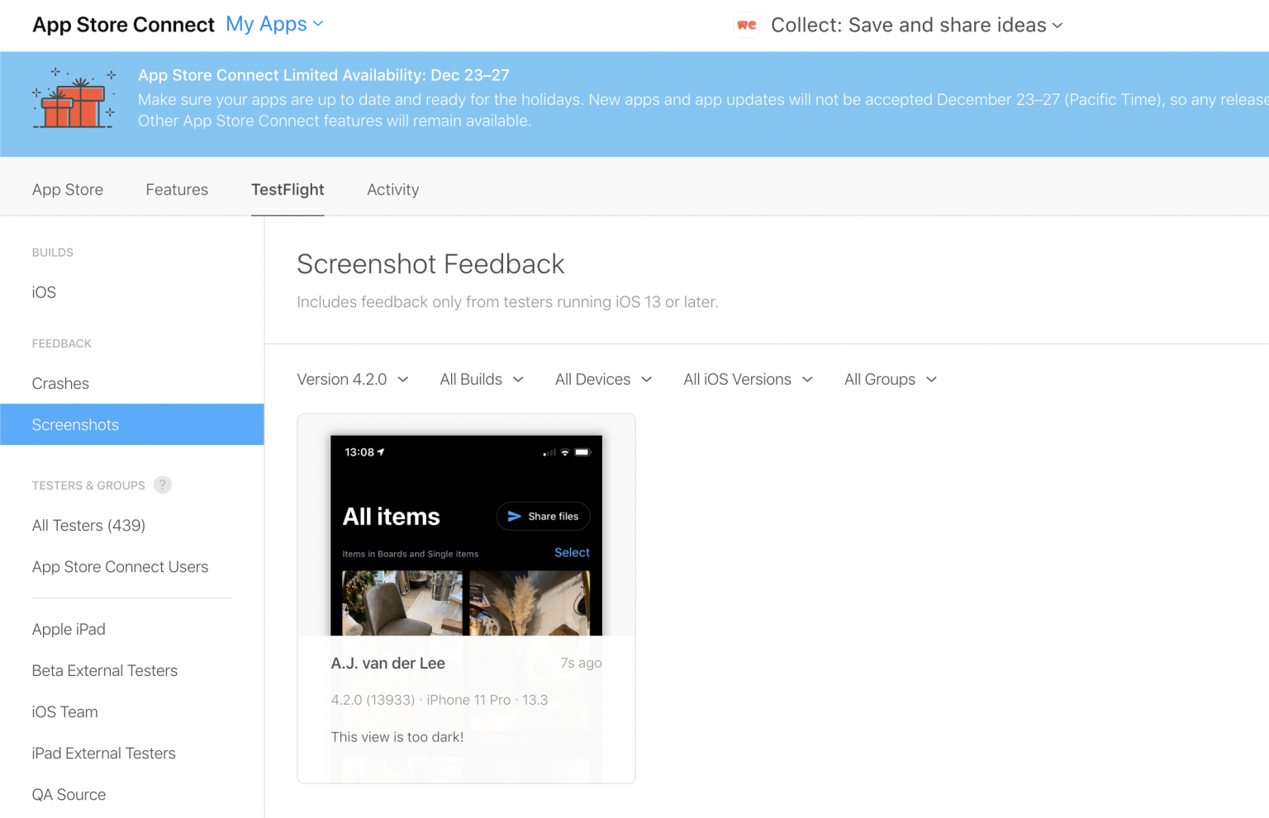Open All Testers (439) list

(x=88, y=525)
